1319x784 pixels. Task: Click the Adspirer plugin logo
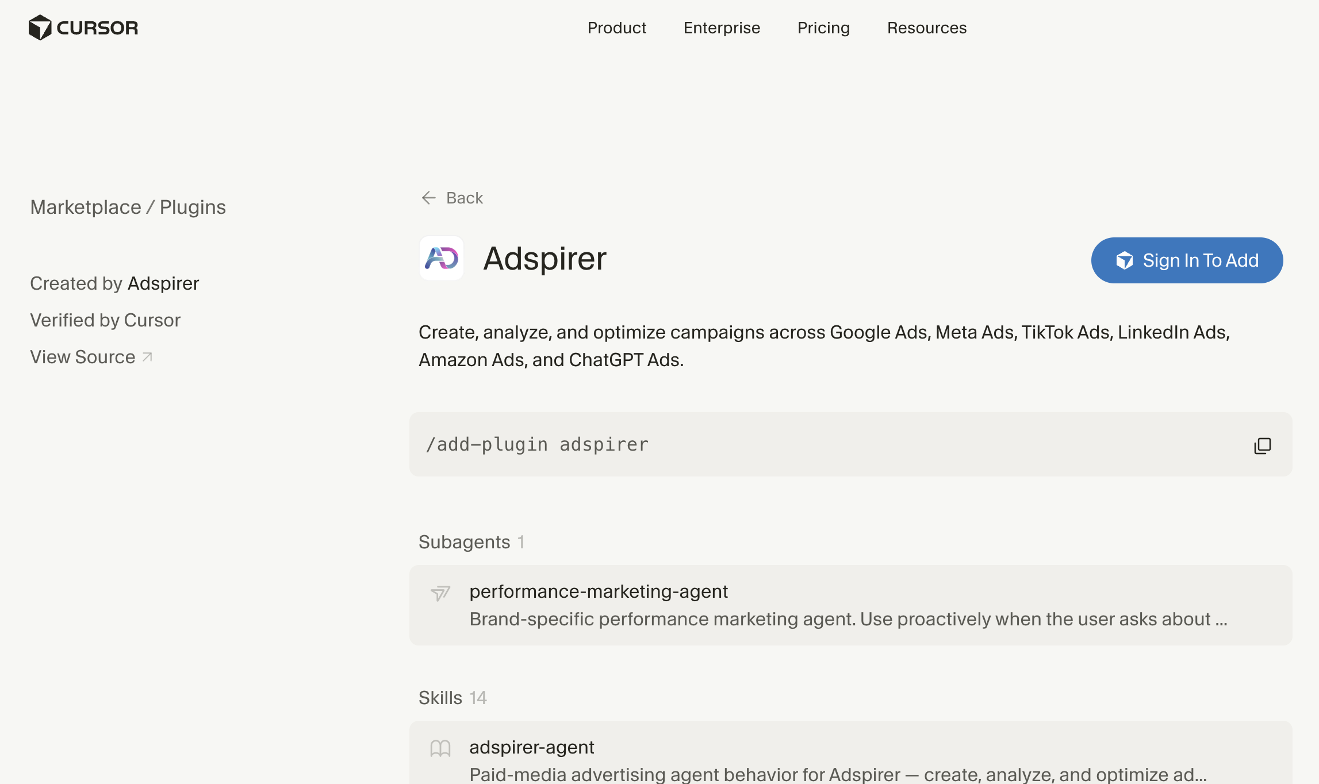(x=442, y=258)
